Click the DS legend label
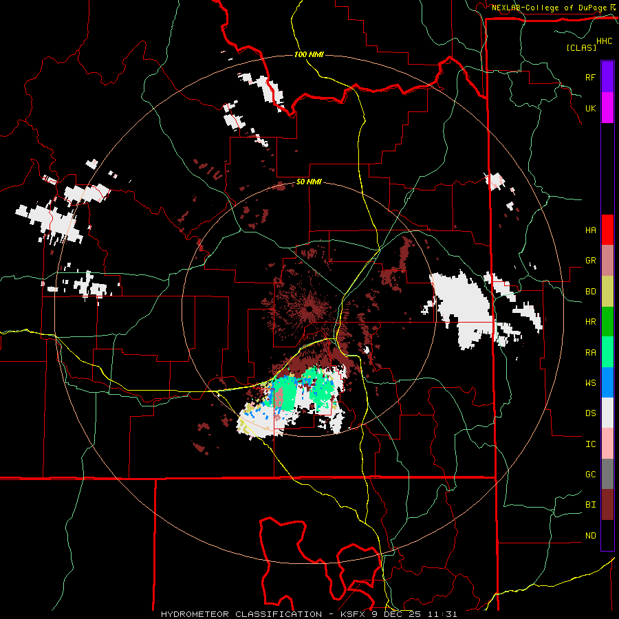Screen dimensions: 619x619 tap(590, 413)
